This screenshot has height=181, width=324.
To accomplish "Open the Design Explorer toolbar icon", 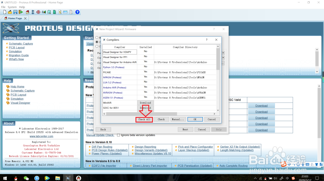I will 54,12.
